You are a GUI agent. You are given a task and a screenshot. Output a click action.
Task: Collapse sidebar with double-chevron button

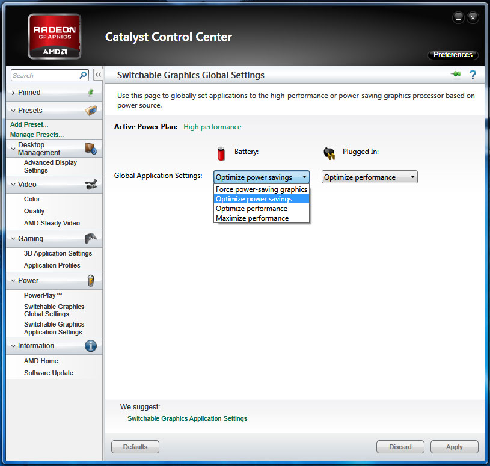click(98, 75)
